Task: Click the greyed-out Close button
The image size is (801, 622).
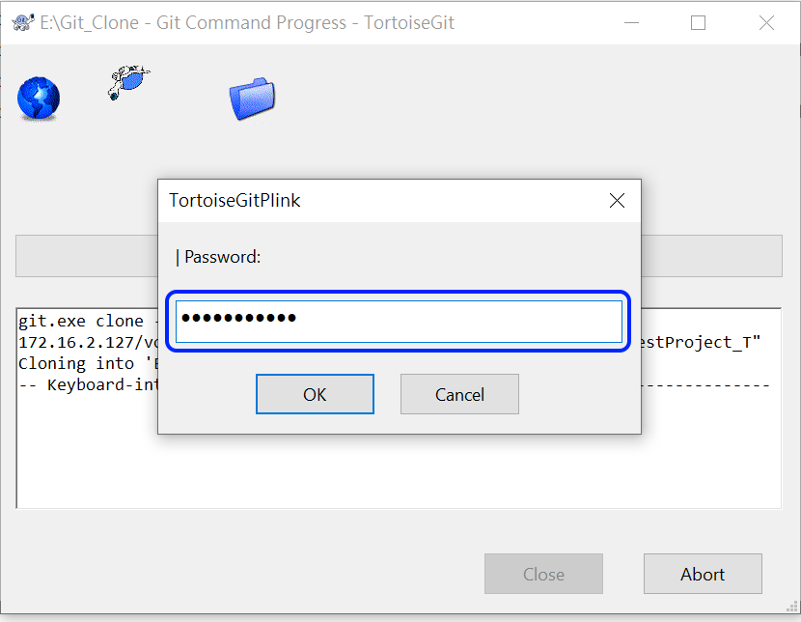Action: tap(543, 574)
